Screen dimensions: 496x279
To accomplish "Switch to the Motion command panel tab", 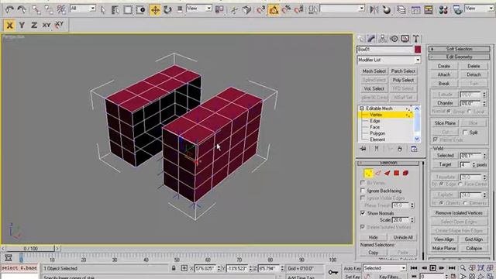I will pyautogui.click(x=394, y=39).
